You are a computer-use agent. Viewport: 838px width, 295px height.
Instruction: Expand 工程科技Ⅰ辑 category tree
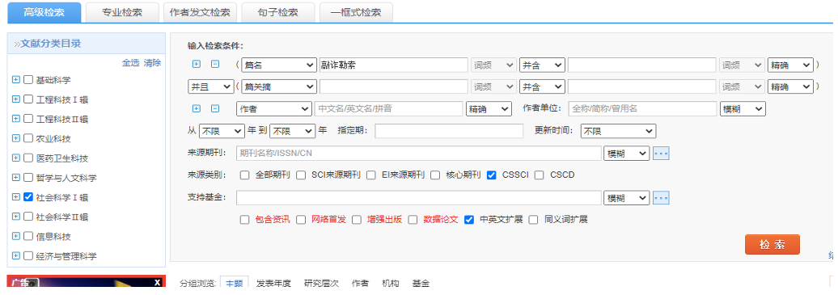pos(15,99)
